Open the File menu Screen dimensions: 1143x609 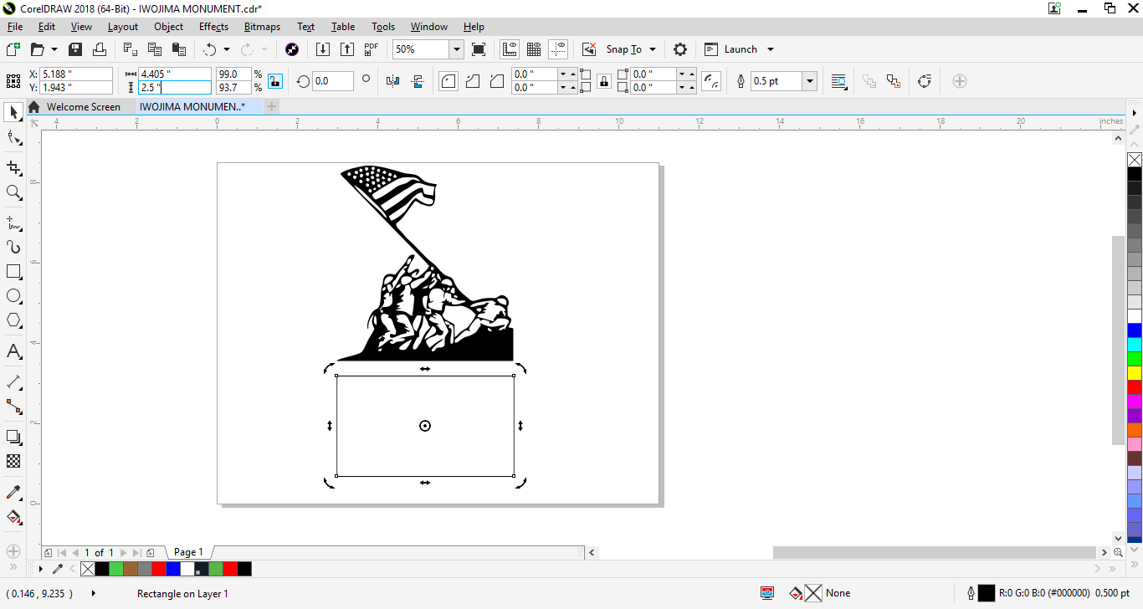click(x=15, y=27)
